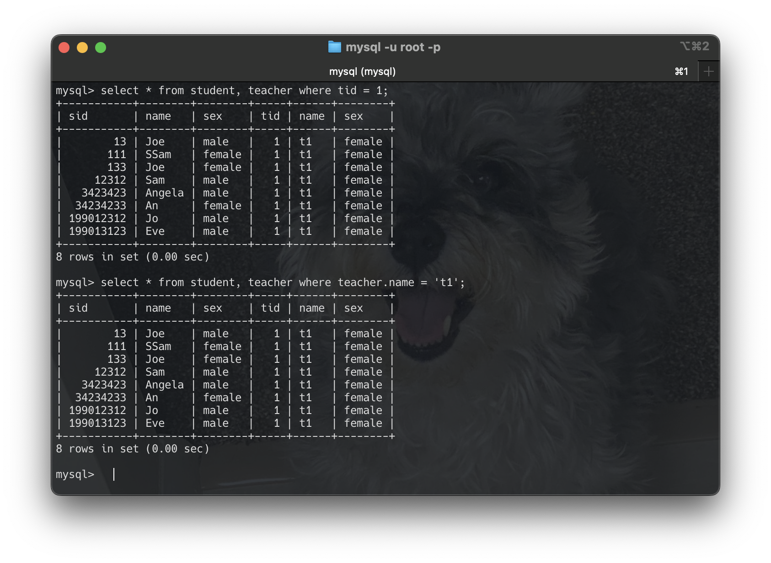Click the tid column header in first table
Image resolution: width=771 pixels, height=563 pixels.
click(271, 116)
